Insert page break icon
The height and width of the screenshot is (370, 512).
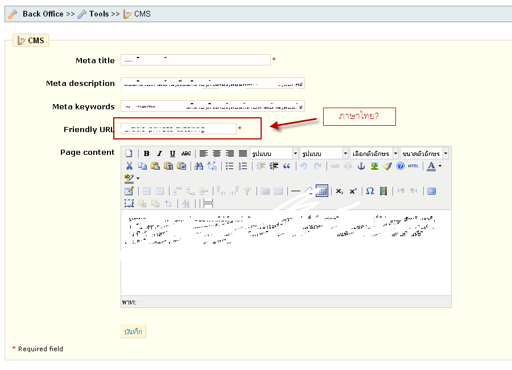pos(208,203)
